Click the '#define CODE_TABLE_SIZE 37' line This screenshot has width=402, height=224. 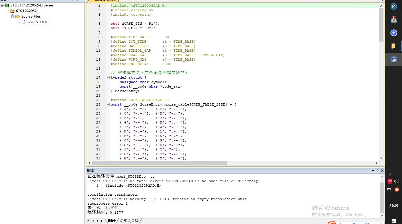coord(140,100)
